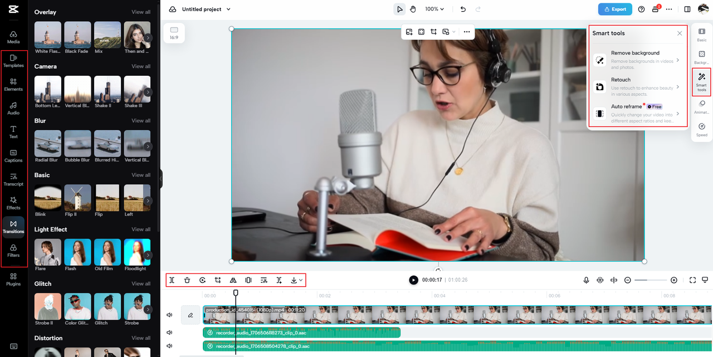Click the Export button
Image resolution: width=713 pixels, height=357 pixels.
tap(615, 9)
